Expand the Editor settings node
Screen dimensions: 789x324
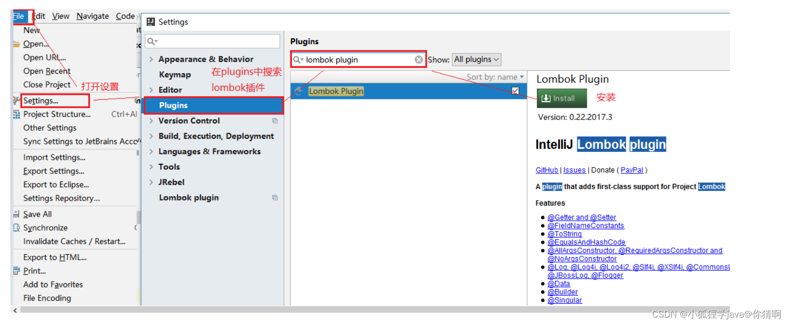coord(151,90)
